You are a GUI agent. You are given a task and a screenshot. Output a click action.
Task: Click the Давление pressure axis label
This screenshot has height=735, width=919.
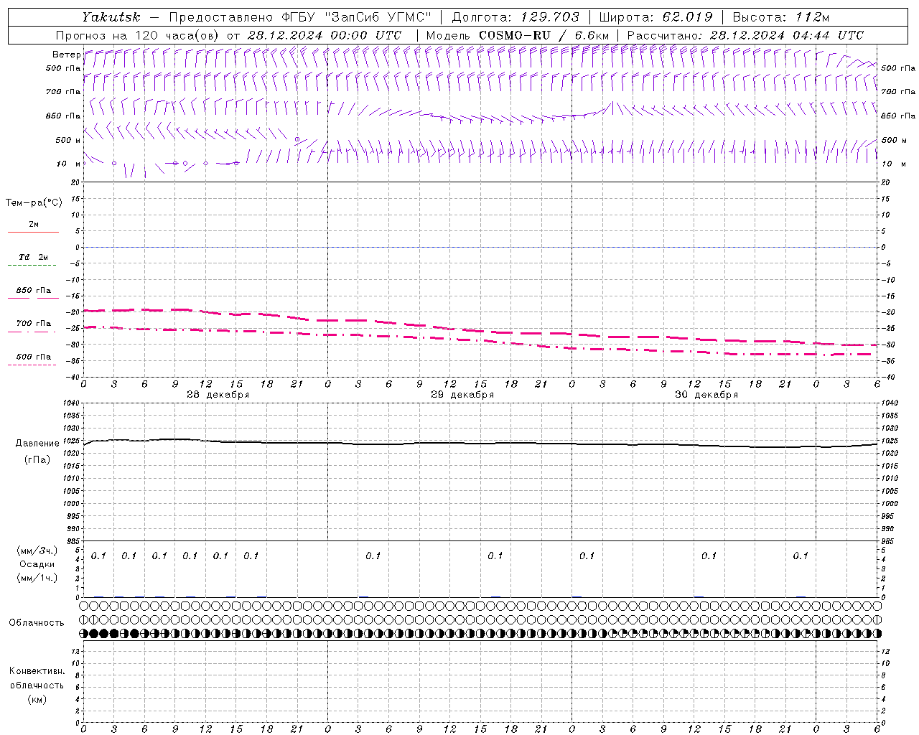tap(37, 444)
